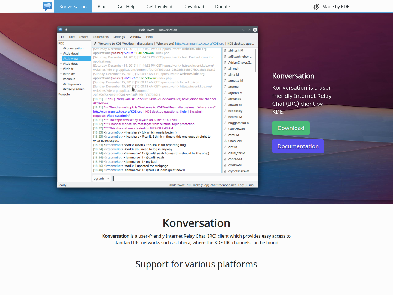393x295 pixels.
Task: Open the ognarb1 nickname dropdown
Action: tap(102, 179)
